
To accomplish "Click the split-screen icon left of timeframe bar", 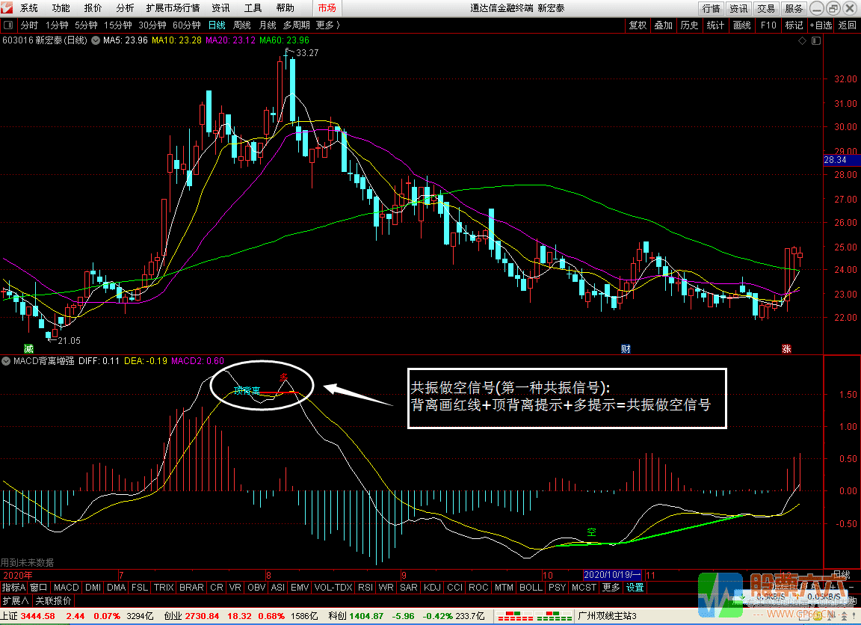I will pyautogui.click(x=8, y=25).
